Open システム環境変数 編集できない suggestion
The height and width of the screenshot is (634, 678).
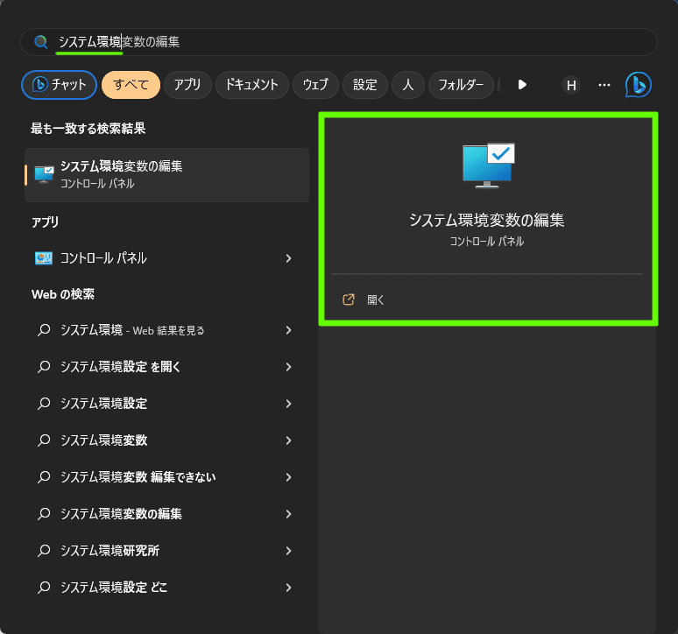click(x=167, y=477)
